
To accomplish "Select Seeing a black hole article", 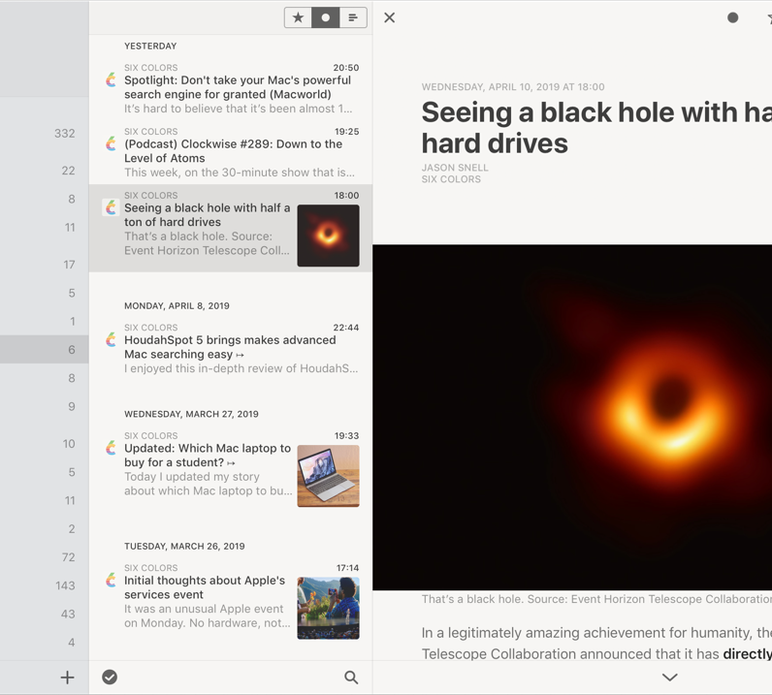I will 231,229.
